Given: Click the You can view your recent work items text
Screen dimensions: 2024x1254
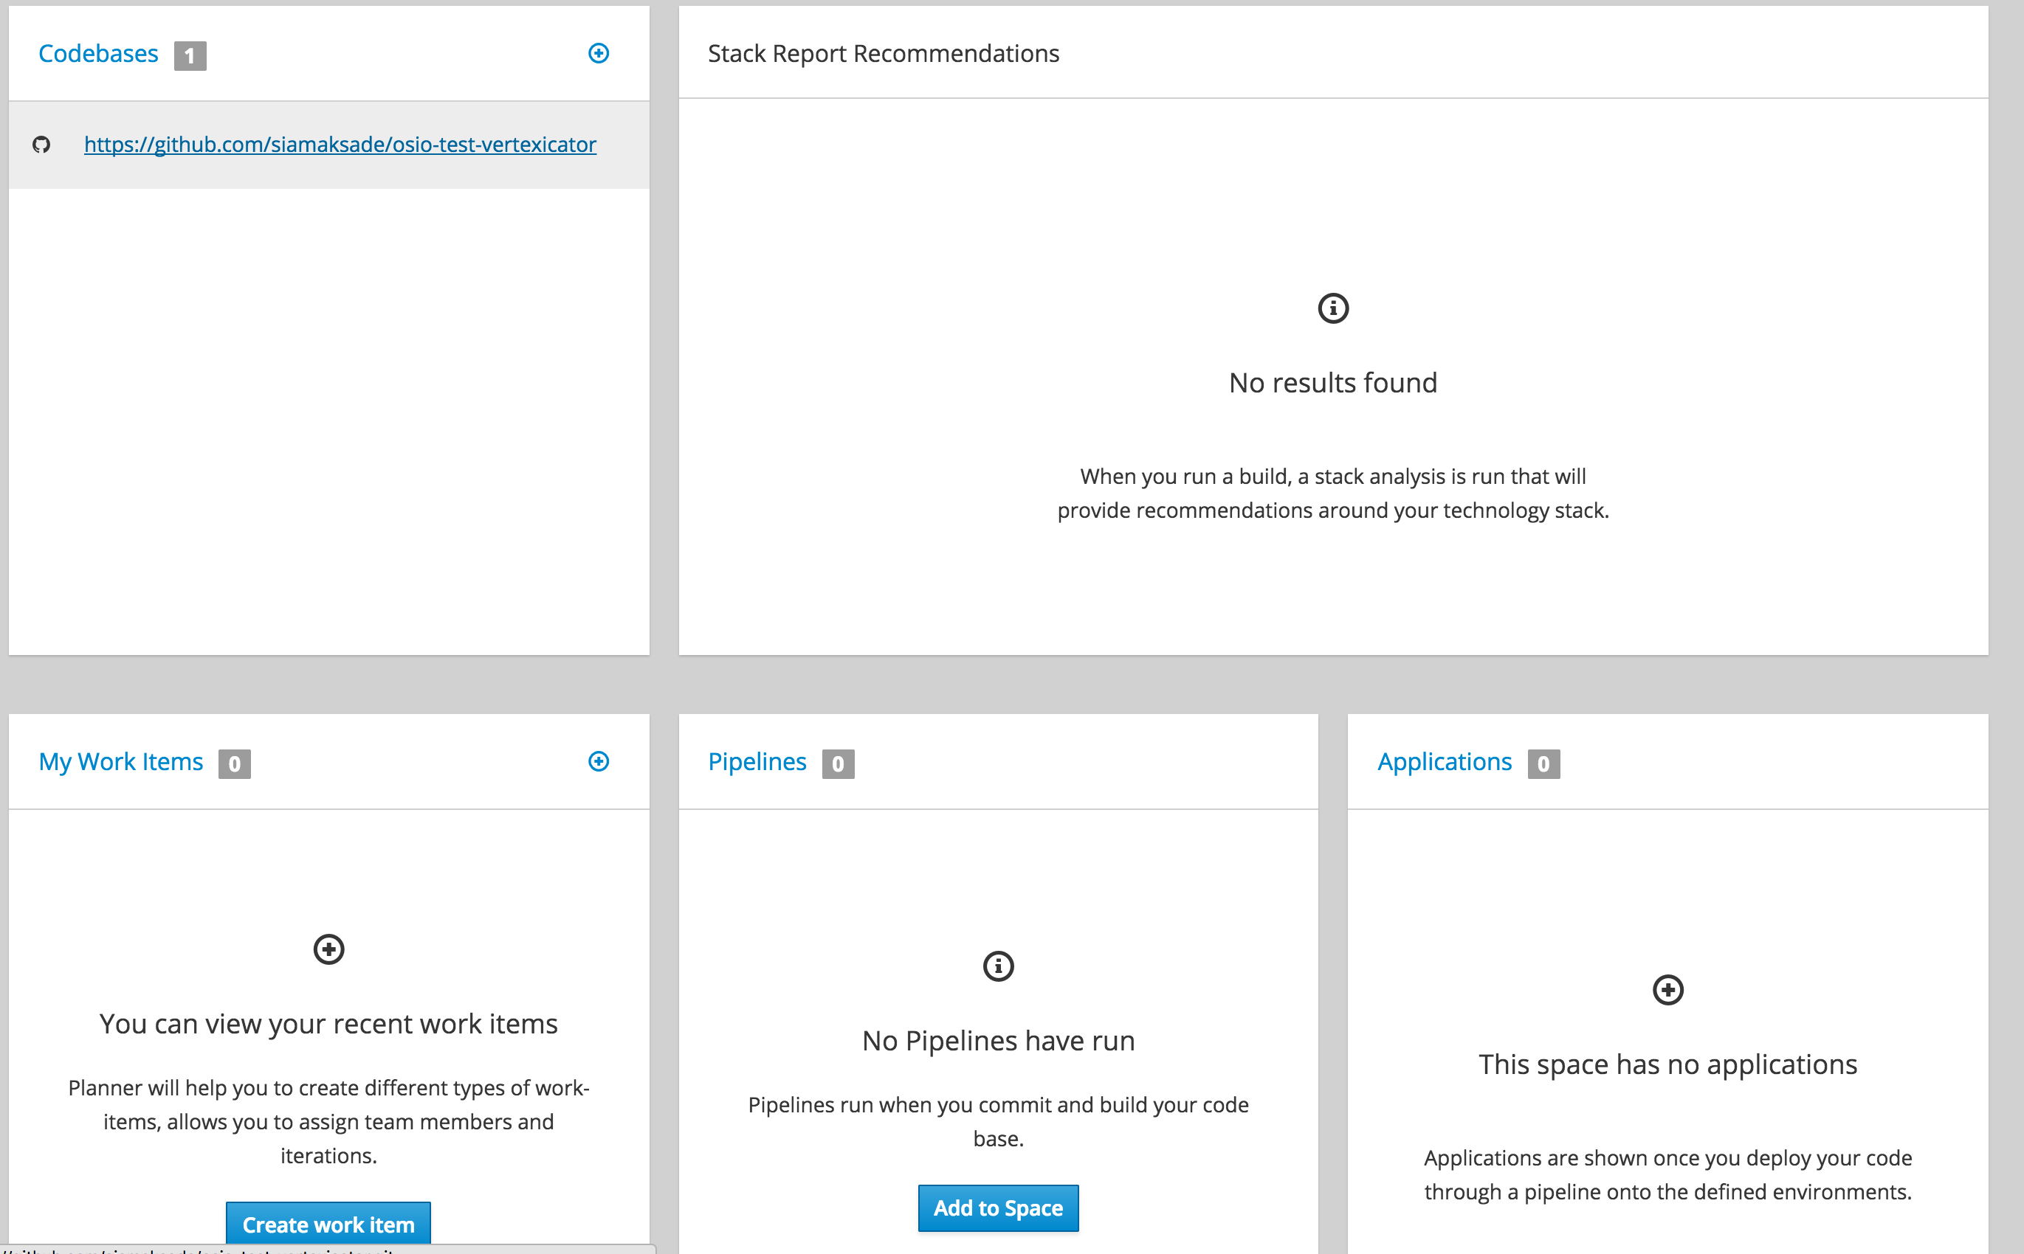Looking at the screenshot, I should pyautogui.click(x=328, y=1025).
